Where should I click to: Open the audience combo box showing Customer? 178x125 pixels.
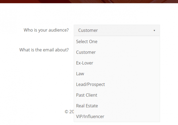click(x=117, y=30)
